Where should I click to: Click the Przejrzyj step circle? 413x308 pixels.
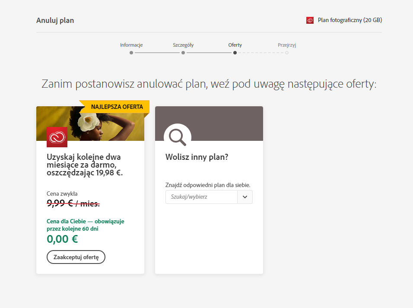pos(287,53)
